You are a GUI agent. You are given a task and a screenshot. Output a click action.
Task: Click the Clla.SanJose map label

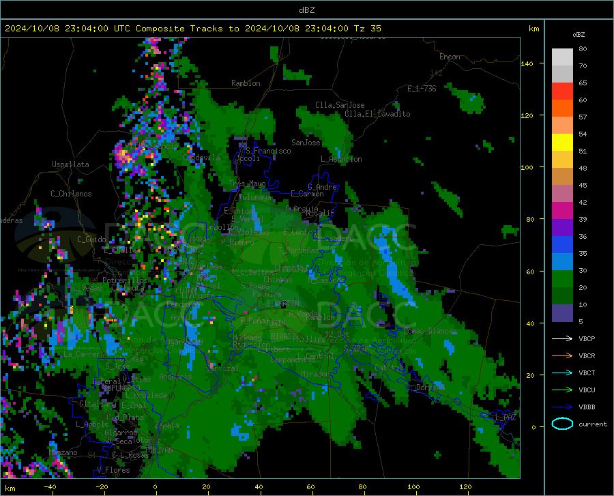point(340,105)
